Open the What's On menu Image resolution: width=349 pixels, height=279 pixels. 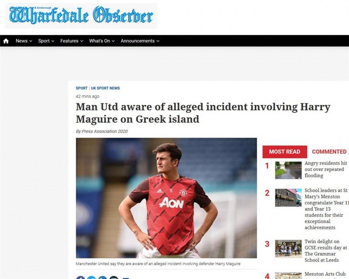pos(102,41)
